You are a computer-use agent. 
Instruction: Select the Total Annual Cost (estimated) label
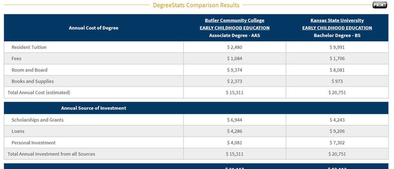coord(39,92)
